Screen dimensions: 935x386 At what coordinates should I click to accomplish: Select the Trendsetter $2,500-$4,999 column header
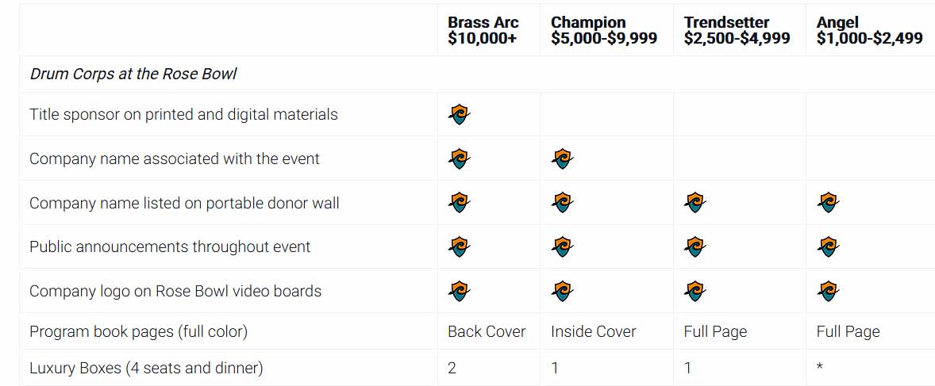click(x=737, y=30)
